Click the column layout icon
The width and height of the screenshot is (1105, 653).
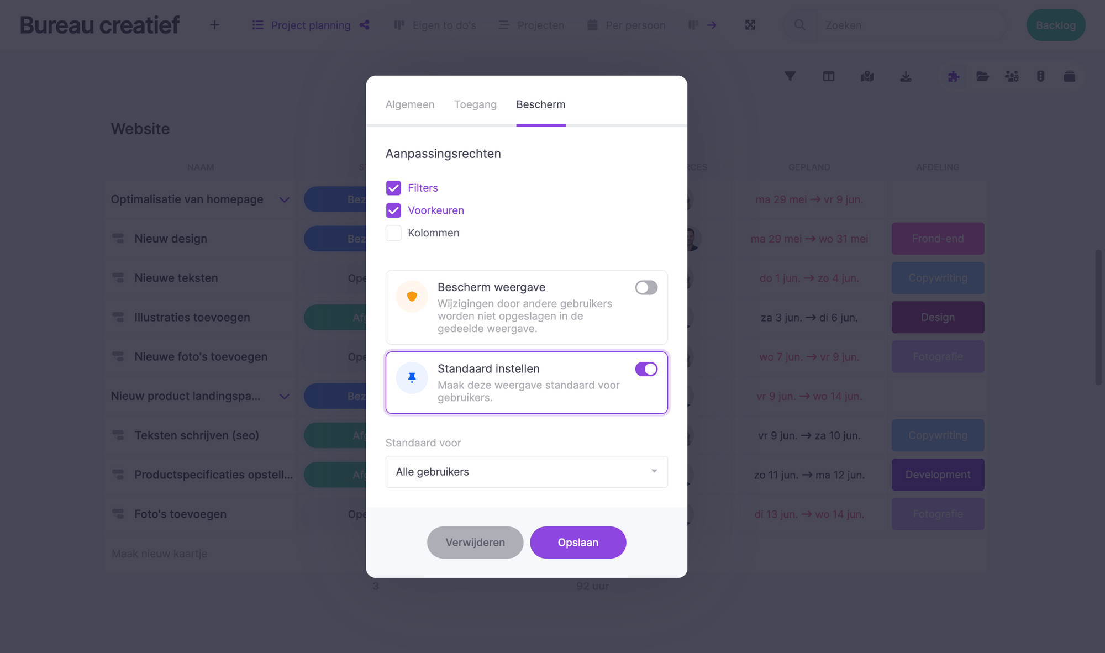829,77
